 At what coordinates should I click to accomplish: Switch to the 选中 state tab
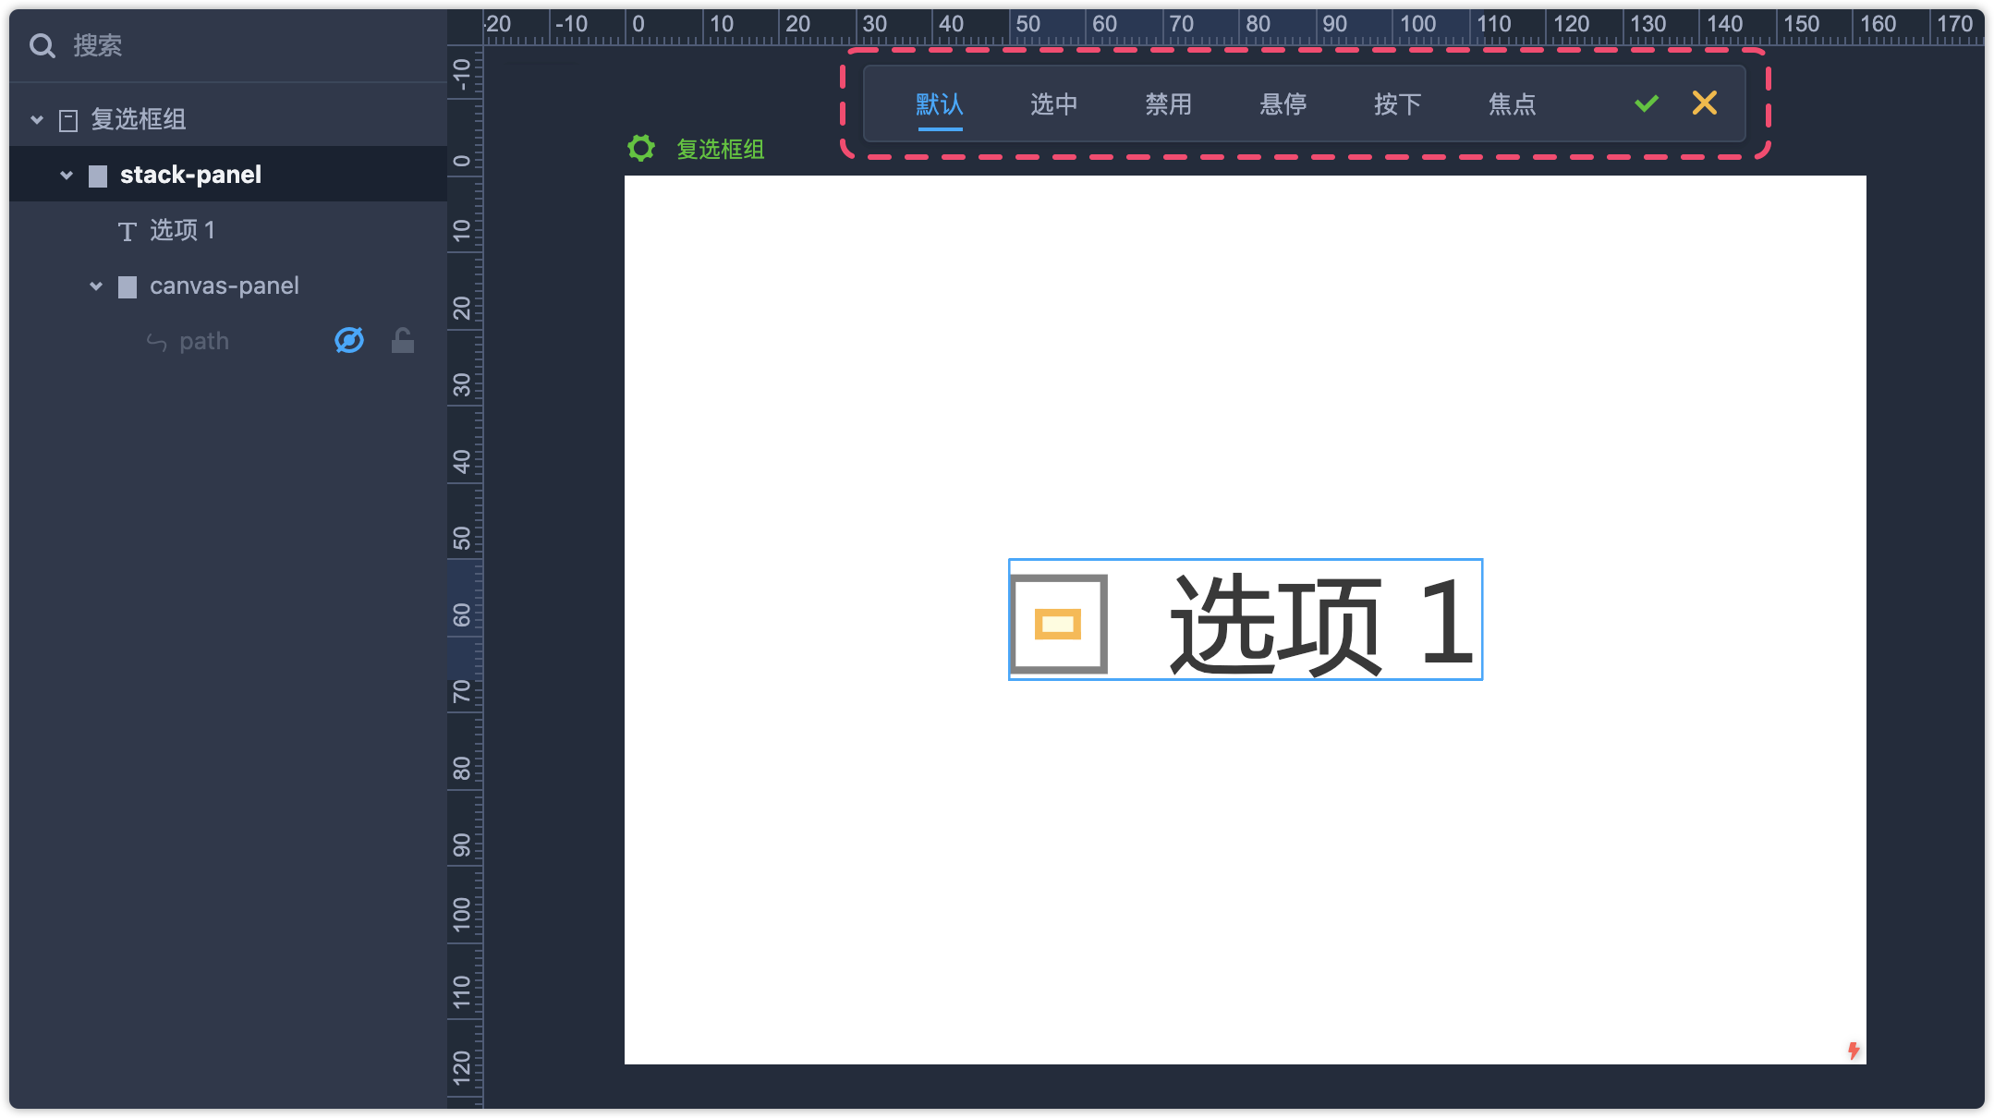(x=1053, y=104)
